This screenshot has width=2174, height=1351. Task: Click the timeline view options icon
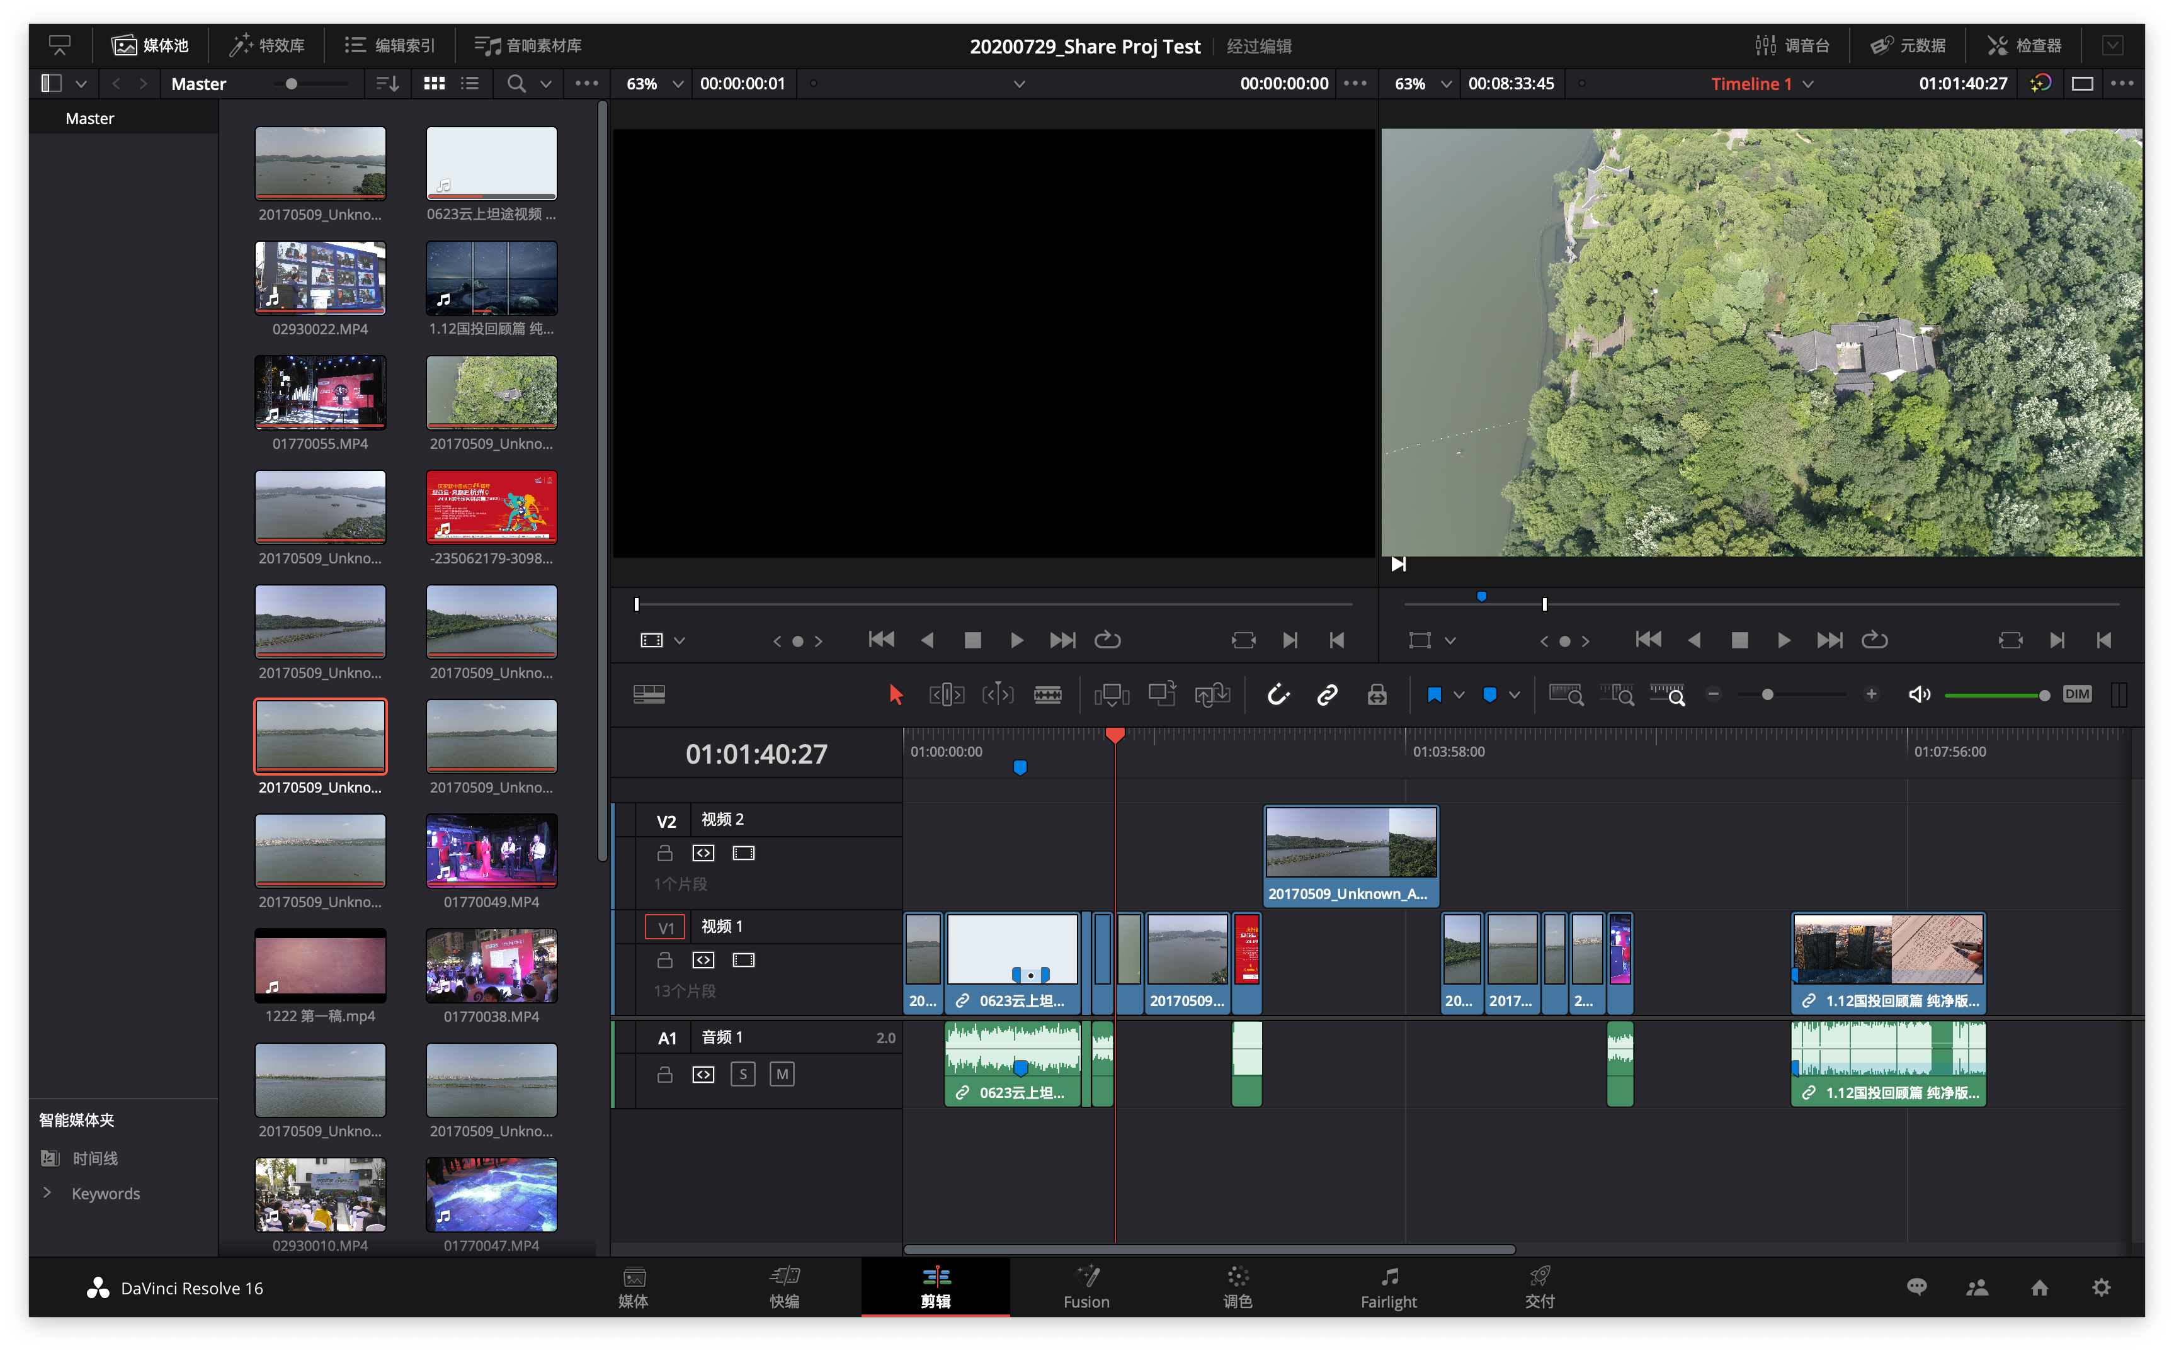tap(649, 694)
